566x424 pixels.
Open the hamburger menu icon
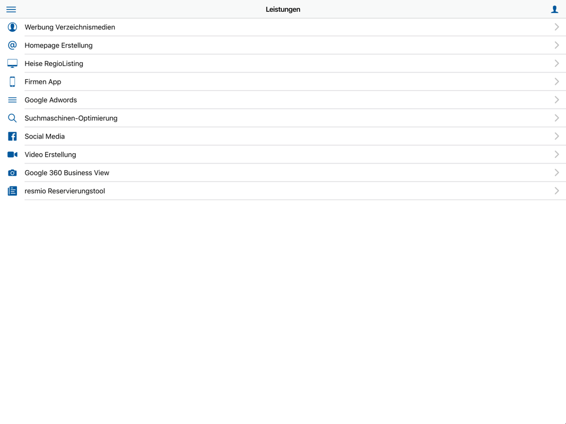click(x=11, y=10)
